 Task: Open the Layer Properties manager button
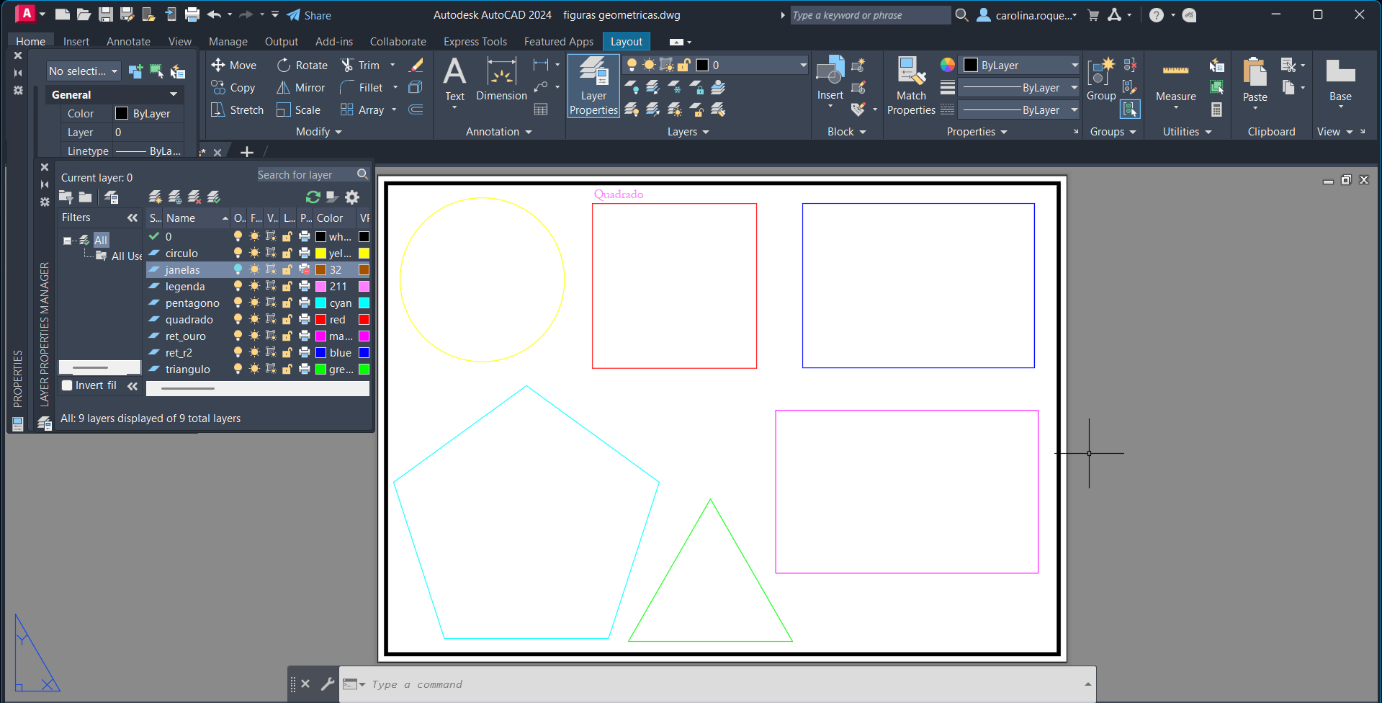pyautogui.click(x=593, y=86)
